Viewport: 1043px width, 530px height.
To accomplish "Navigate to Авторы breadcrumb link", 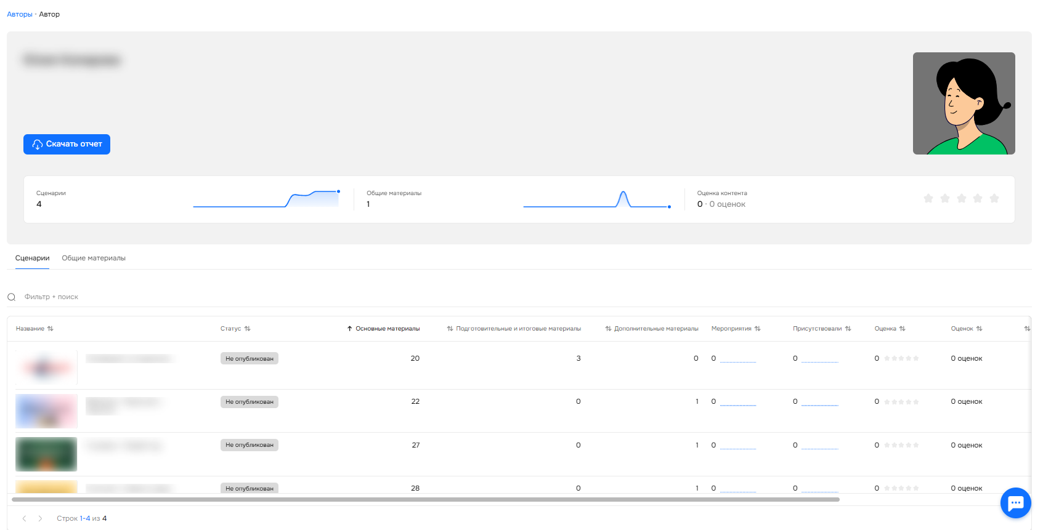I will click(20, 14).
